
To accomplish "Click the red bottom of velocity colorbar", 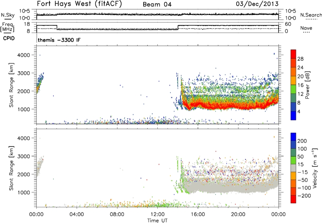I will coord(293,199).
